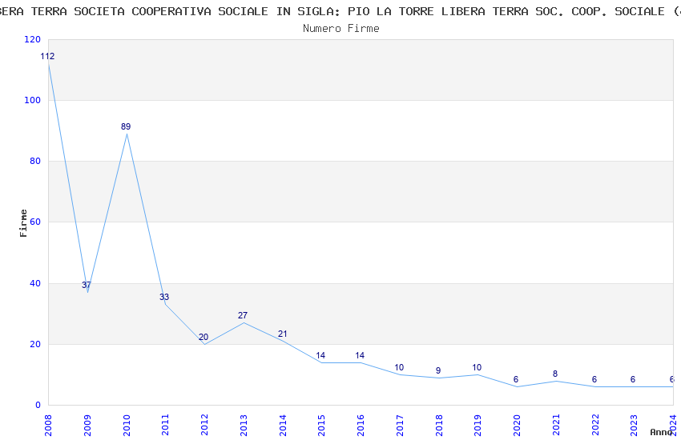Click the x-axis year label 2008
Viewport: 681px width, 440px height.
click(48, 425)
